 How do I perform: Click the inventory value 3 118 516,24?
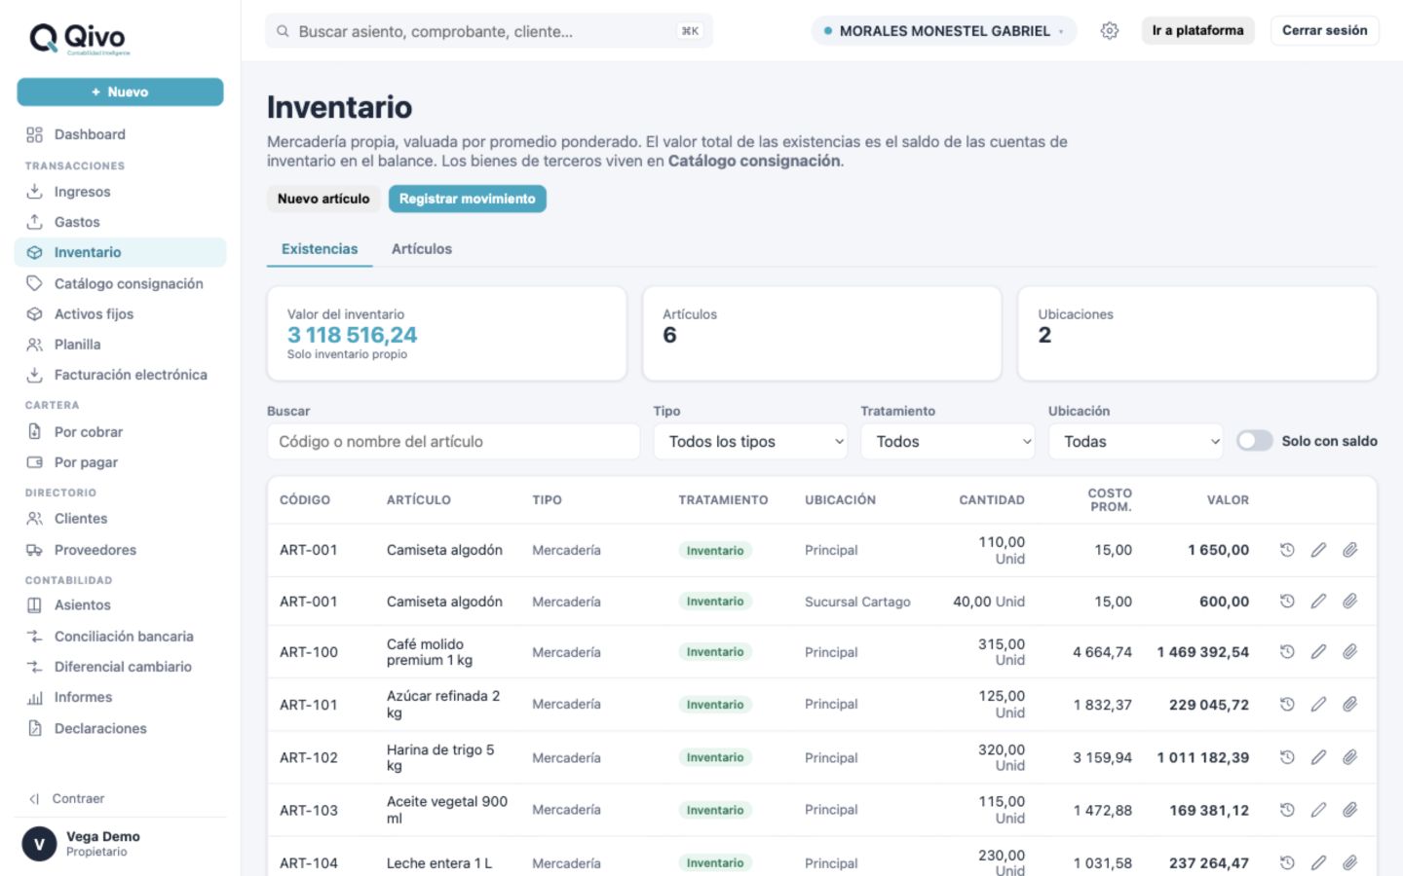(x=352, y=335)
